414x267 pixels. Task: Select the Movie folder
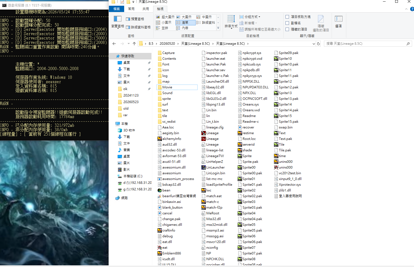(177, 87)
